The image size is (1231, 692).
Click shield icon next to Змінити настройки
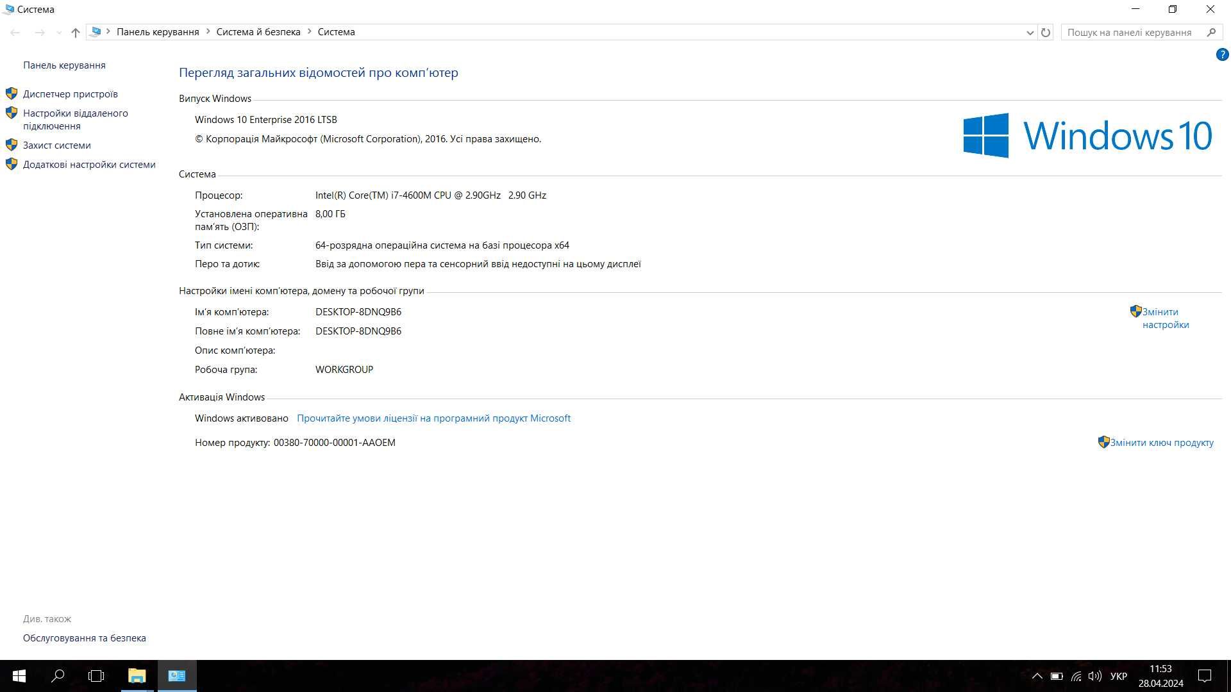click(1135, 311)
